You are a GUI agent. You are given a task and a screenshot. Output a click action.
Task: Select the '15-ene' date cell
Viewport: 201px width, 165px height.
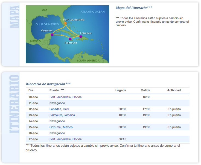(33, 127)
